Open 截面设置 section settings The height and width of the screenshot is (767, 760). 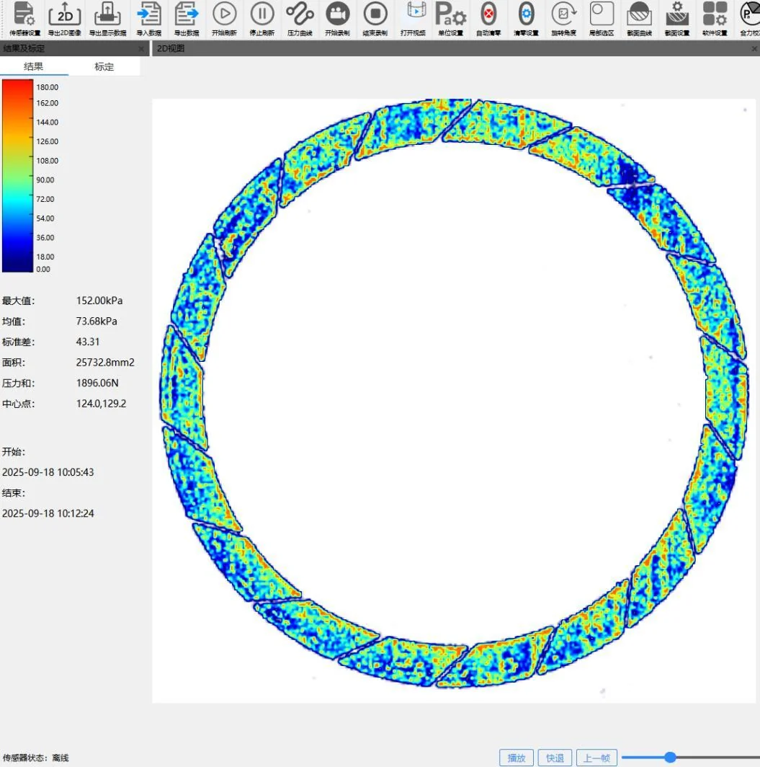click(x=677, y=19)
